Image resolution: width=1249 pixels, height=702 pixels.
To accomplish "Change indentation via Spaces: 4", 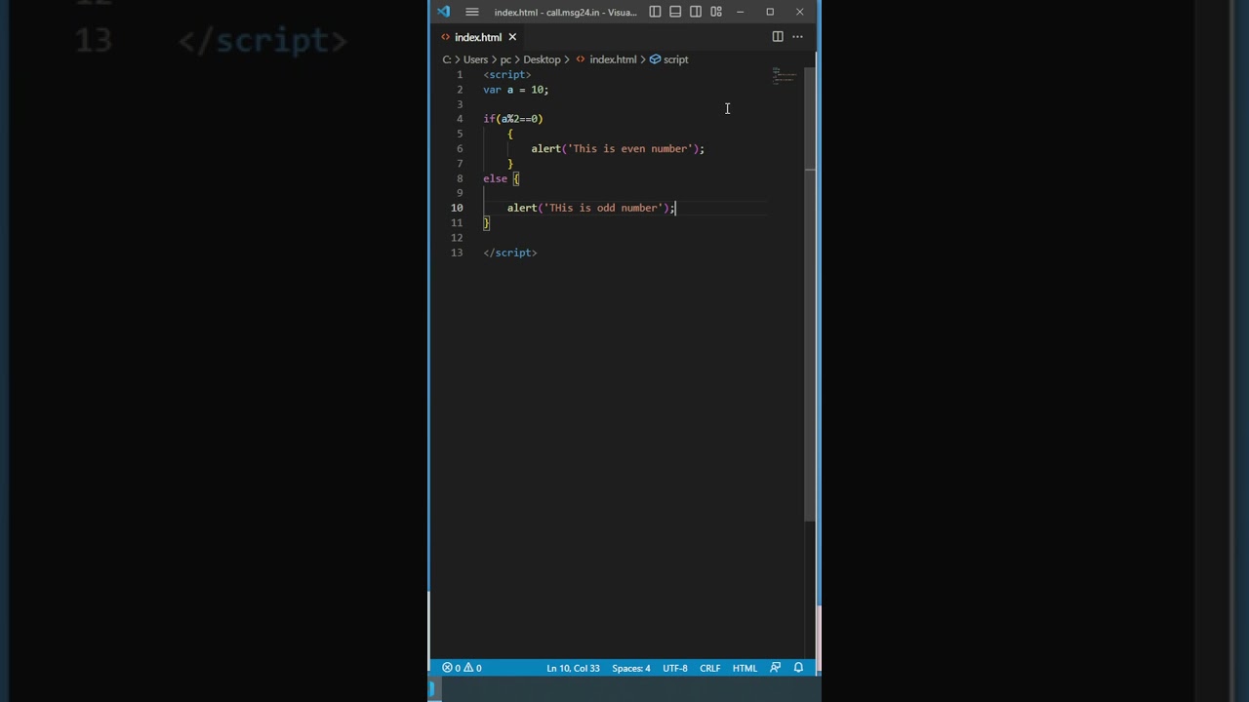I will coord(631,668).
